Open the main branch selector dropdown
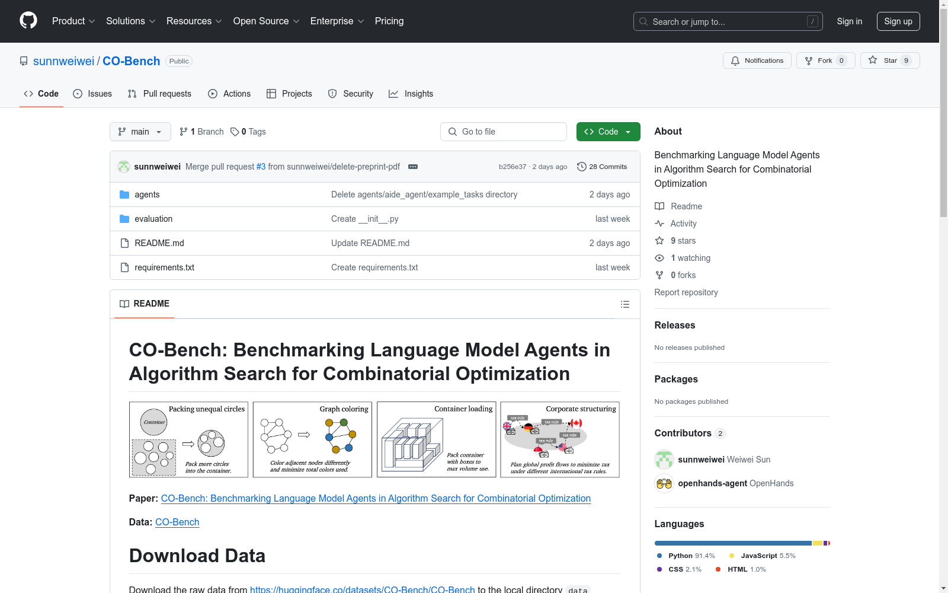This screenshot has width=948, height=593. tap(140, 132)
